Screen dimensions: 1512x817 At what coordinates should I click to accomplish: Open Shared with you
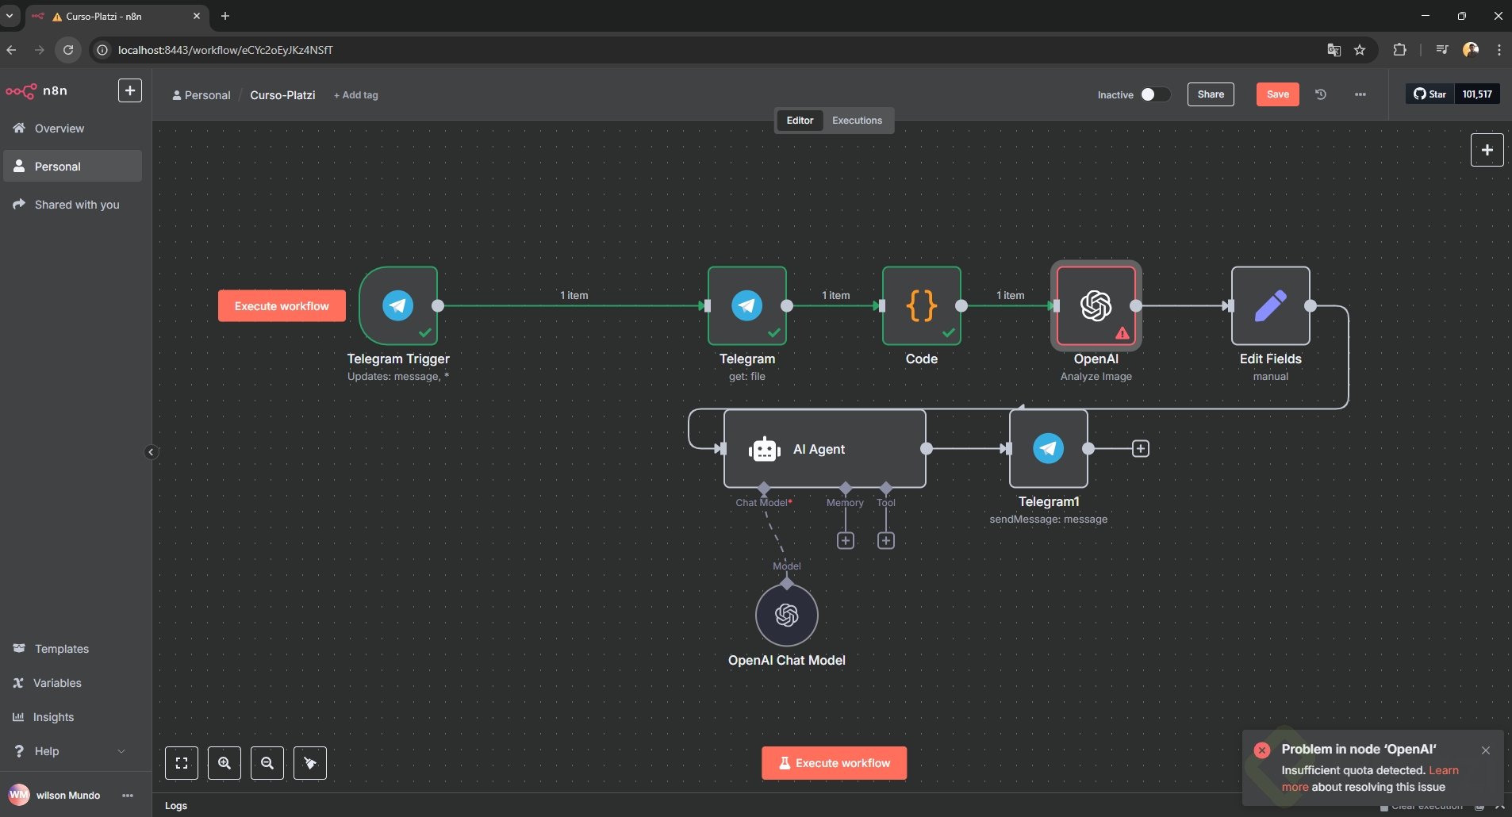[73, 205]
